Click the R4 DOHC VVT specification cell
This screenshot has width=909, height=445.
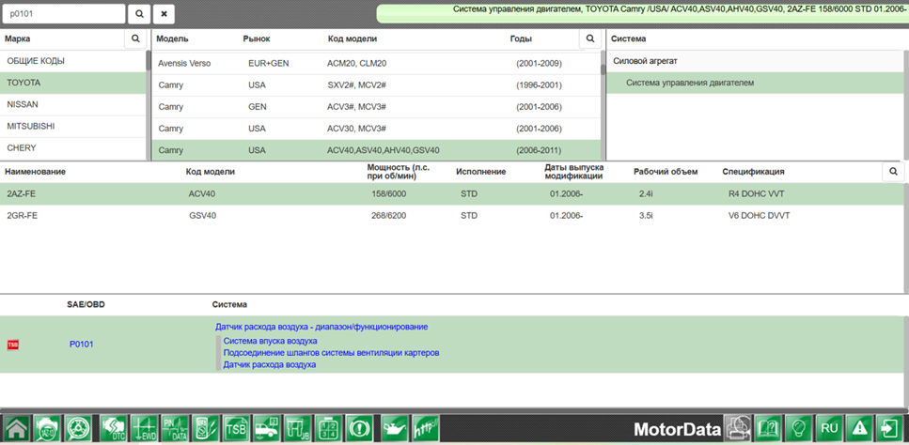[754, 193]
